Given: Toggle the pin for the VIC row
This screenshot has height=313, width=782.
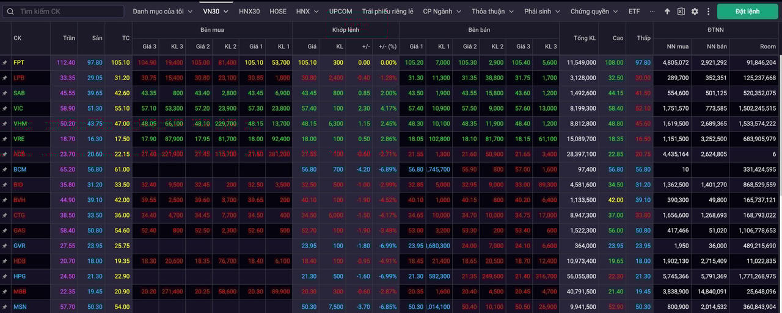Looking at the screenshot, I should pyautogui.click(x=5, y=108).
